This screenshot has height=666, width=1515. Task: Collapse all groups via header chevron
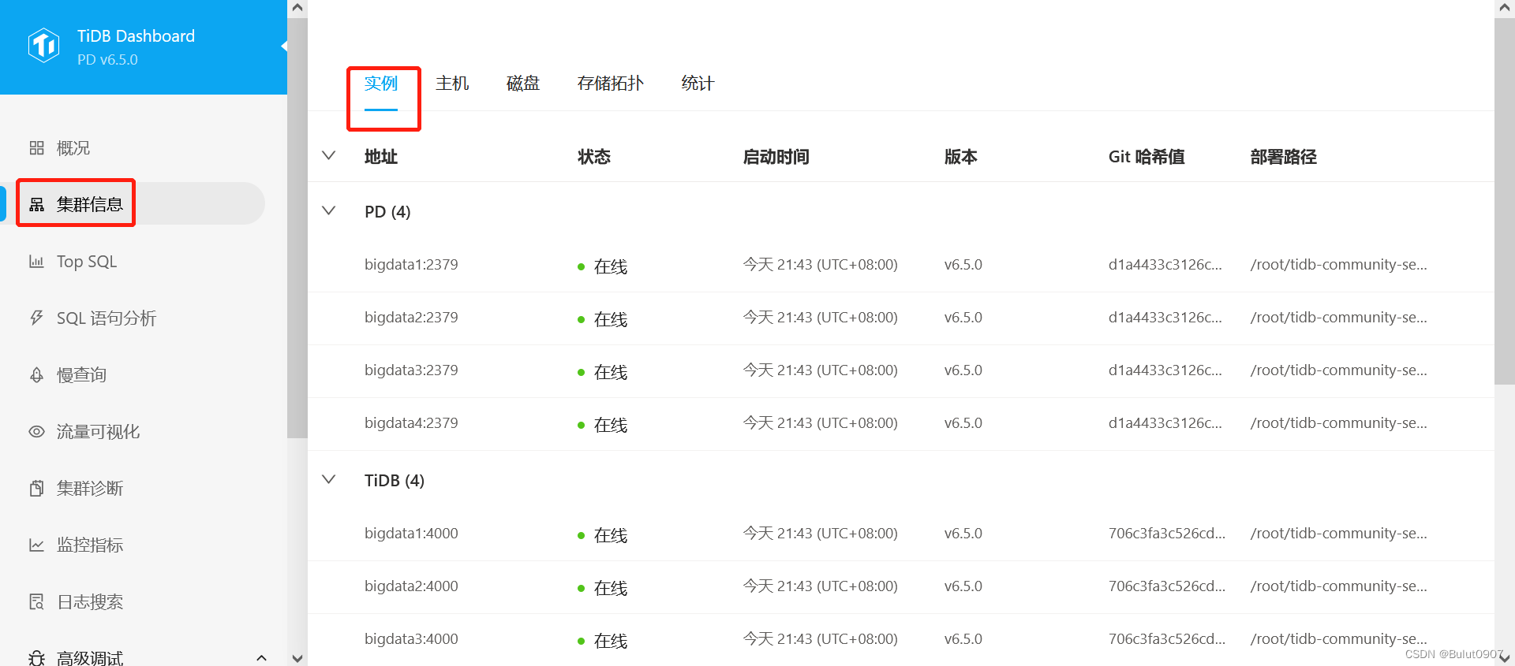329,155
